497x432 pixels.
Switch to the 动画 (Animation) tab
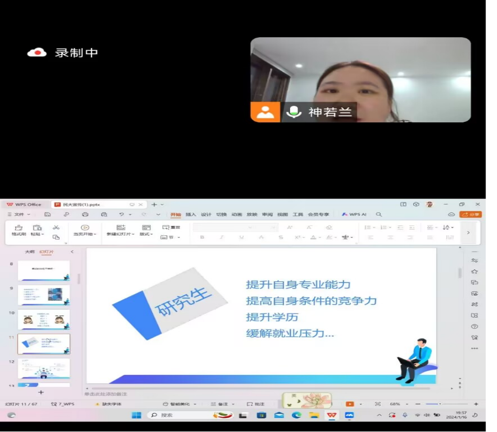237,214
